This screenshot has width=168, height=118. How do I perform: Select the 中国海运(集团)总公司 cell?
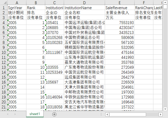pos(84,27)
